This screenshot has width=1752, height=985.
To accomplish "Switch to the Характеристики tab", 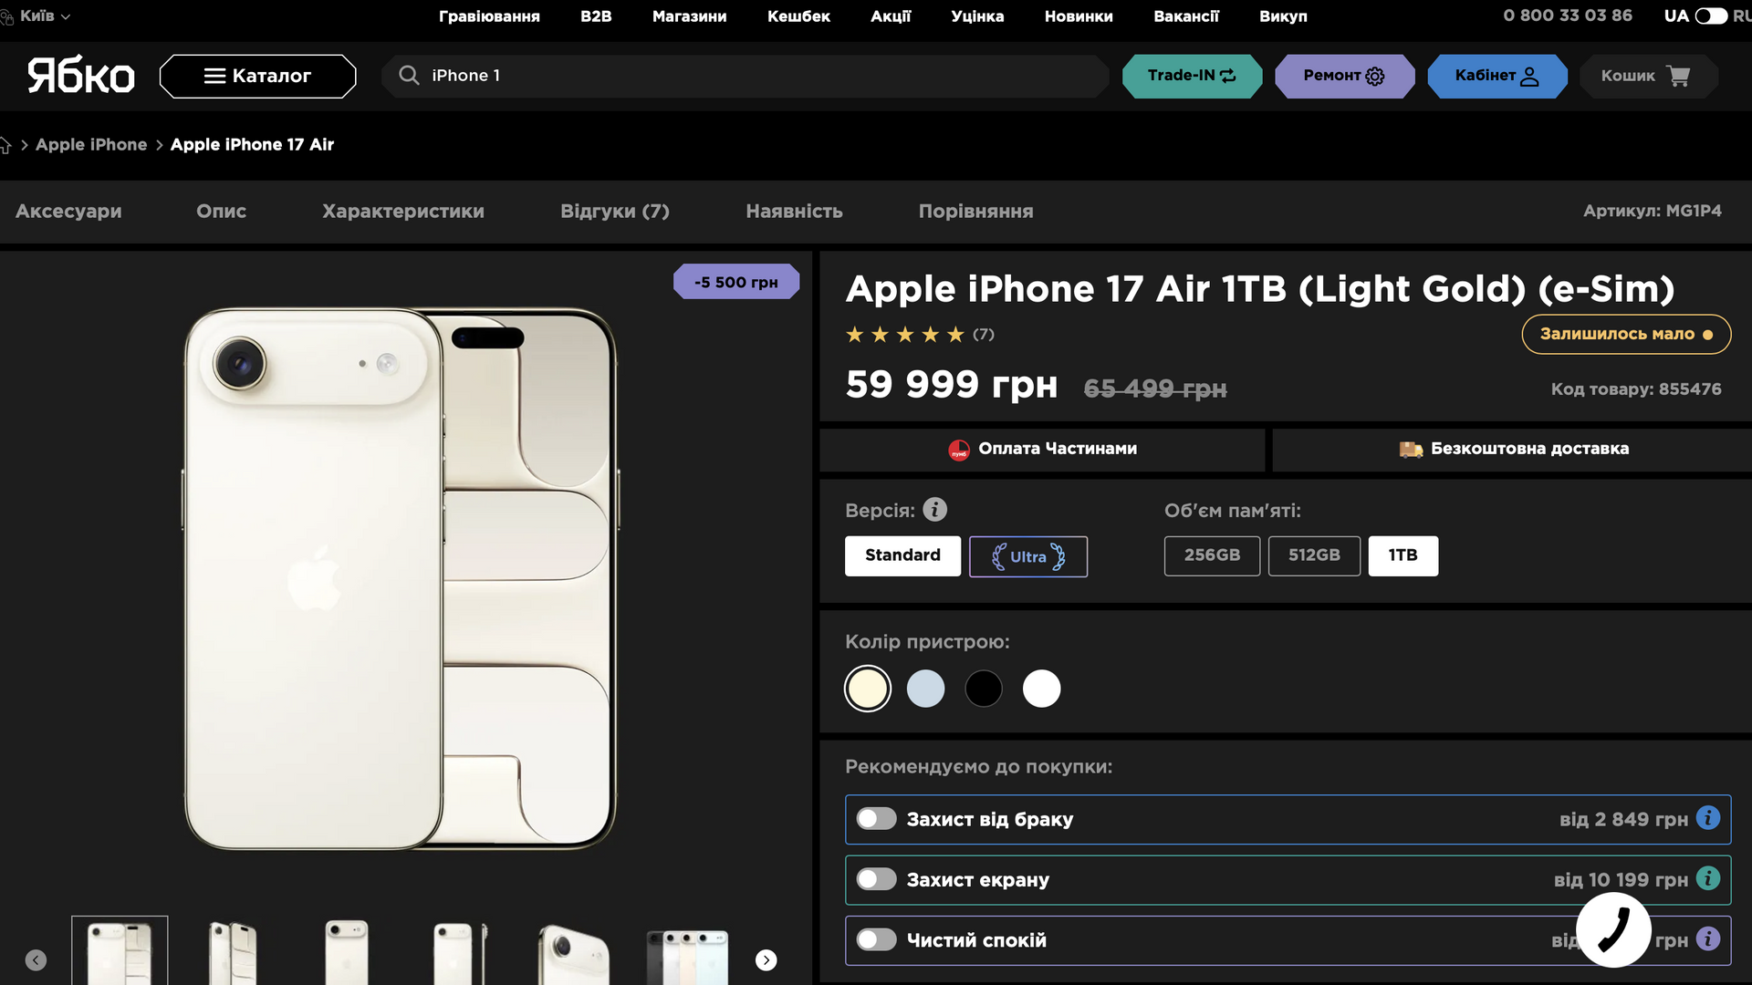I will point(402,212).
